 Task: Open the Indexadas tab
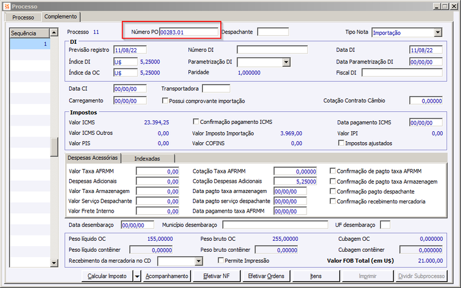(148, 158)
